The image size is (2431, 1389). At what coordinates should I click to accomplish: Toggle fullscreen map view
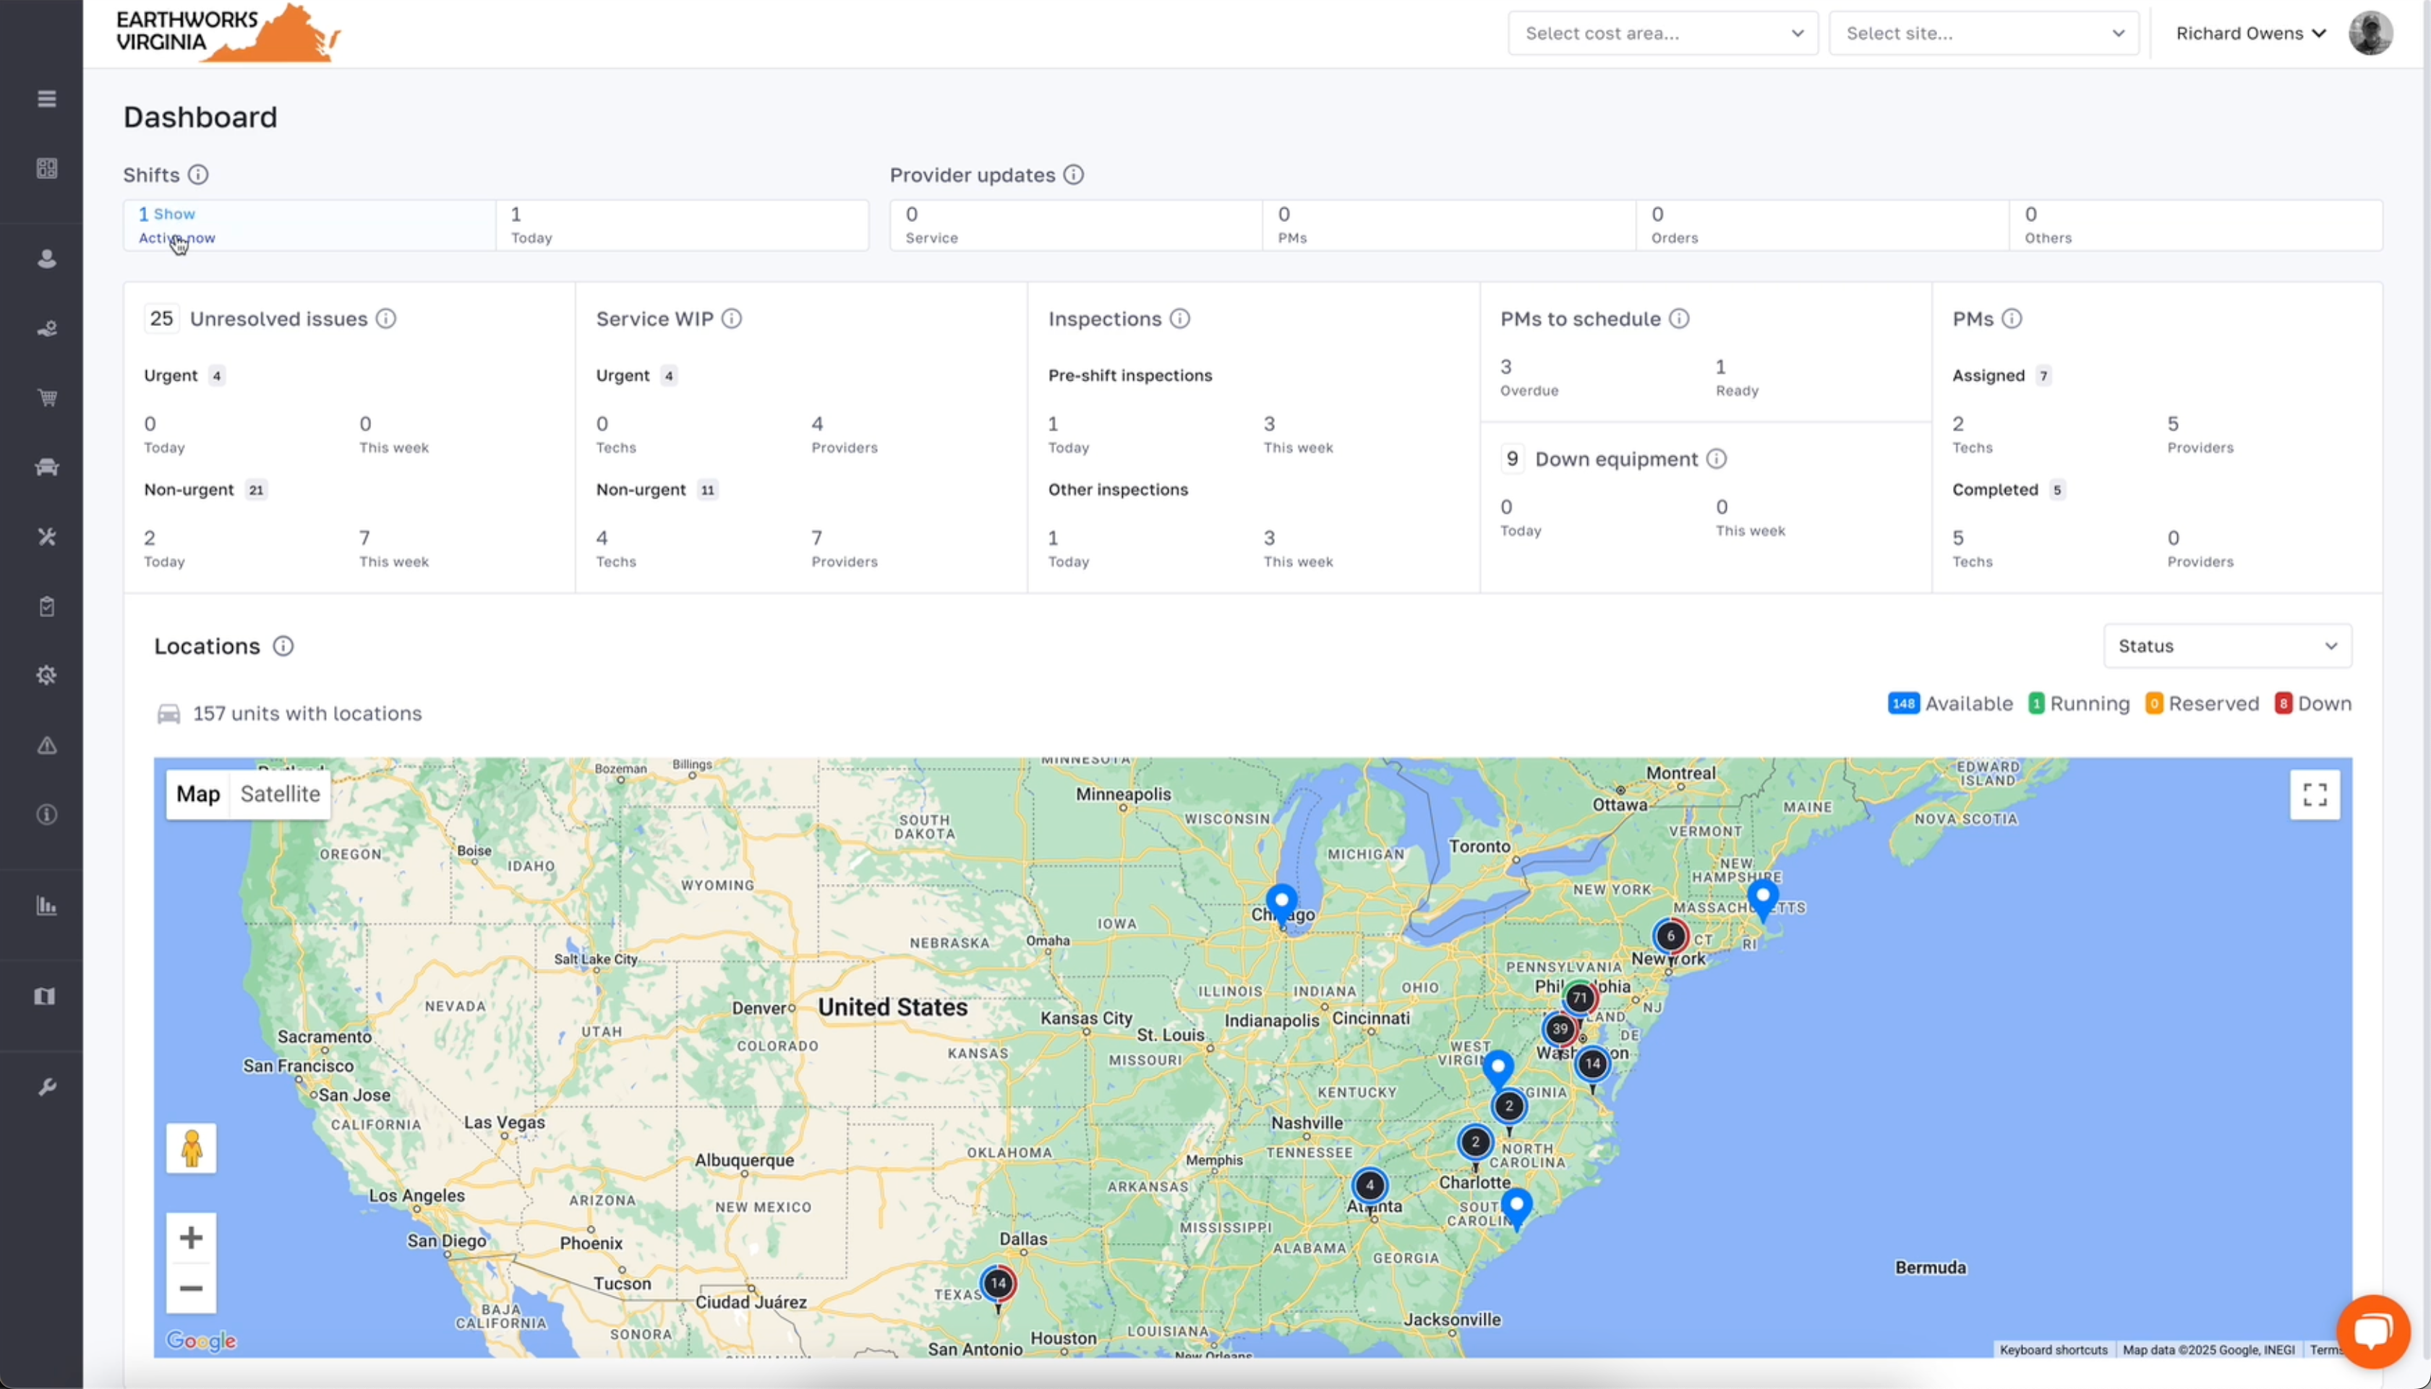(x=2314, y=795)
